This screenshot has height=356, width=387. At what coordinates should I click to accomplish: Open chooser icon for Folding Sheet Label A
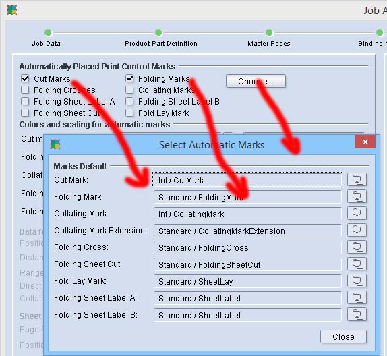[x=357, y=297]
